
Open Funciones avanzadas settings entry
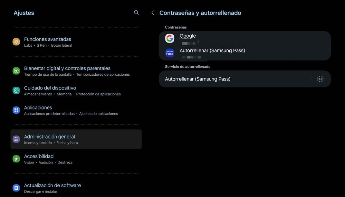pos(76,42)
